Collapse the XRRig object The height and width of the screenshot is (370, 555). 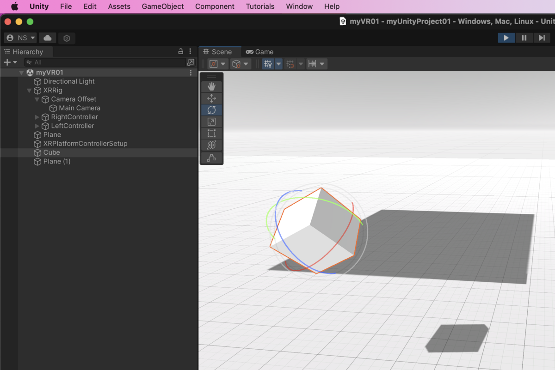tap(29, 91)
